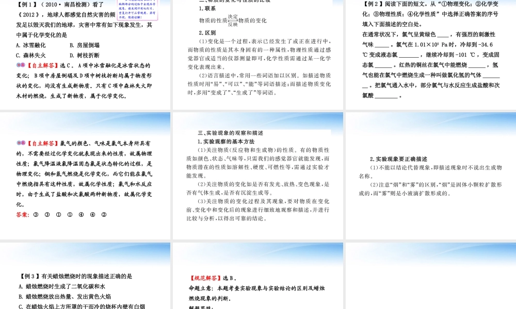Click the sentence (1)不能以结论代替现象
516x309 pixels.
(430, 171)
